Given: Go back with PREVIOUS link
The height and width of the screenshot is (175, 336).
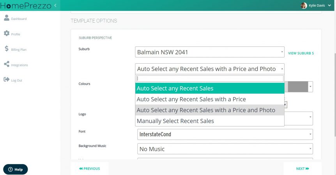Looking at the screenshot, I should click(x=90, y=169).
